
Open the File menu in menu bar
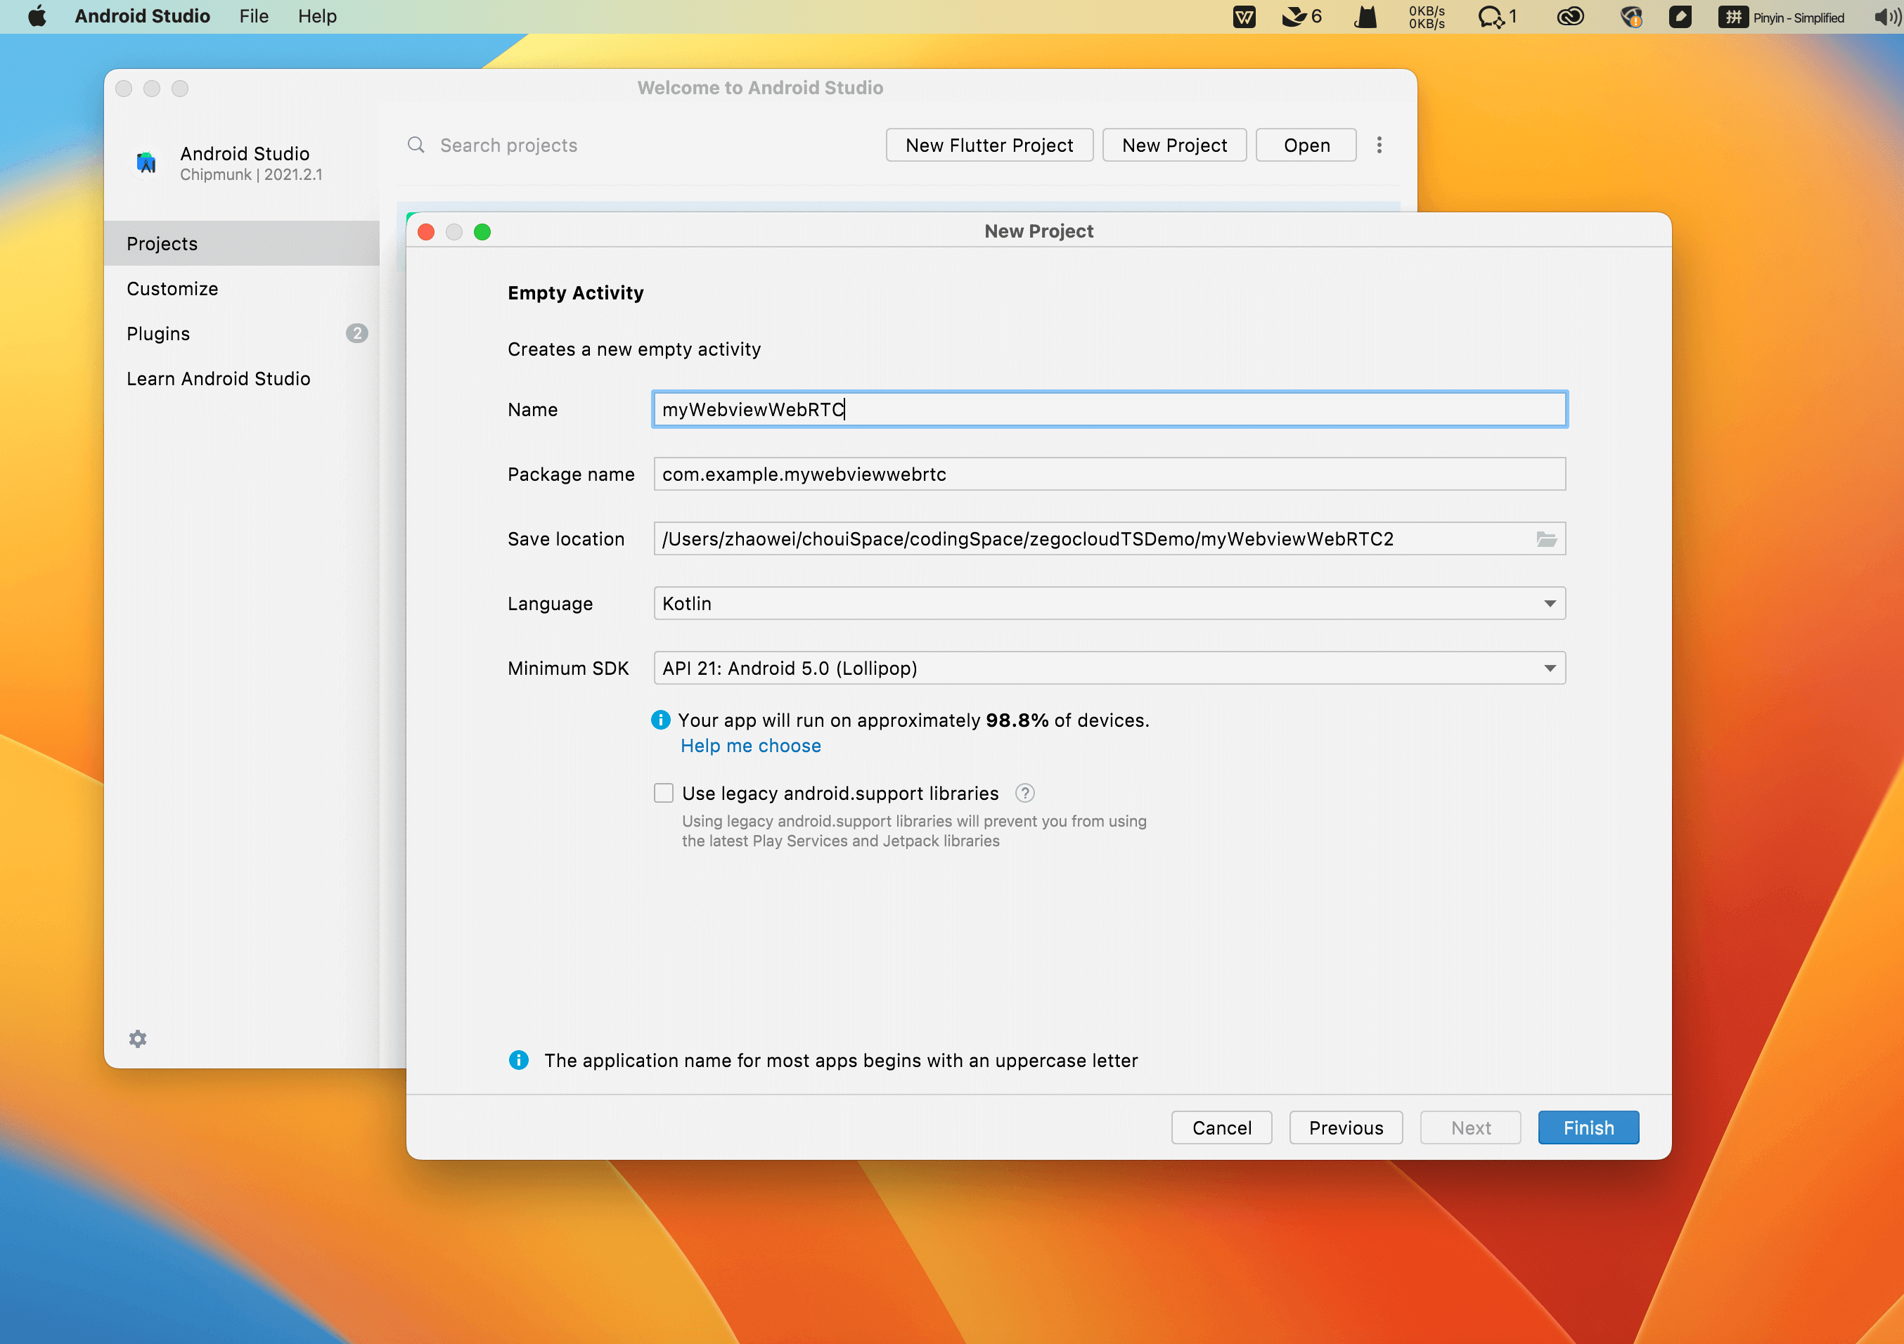coord(253,18)
